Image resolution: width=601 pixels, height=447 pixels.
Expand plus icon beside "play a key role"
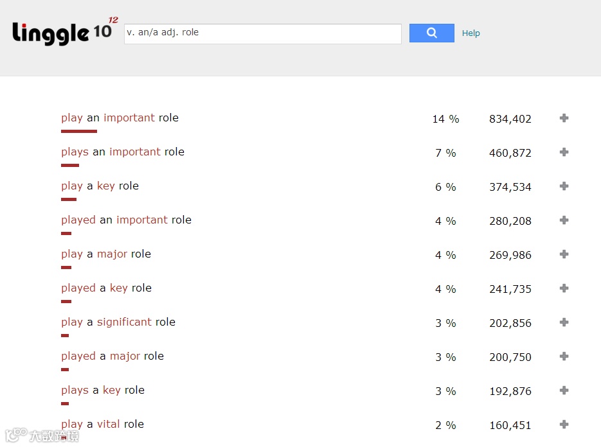[564, 186]
